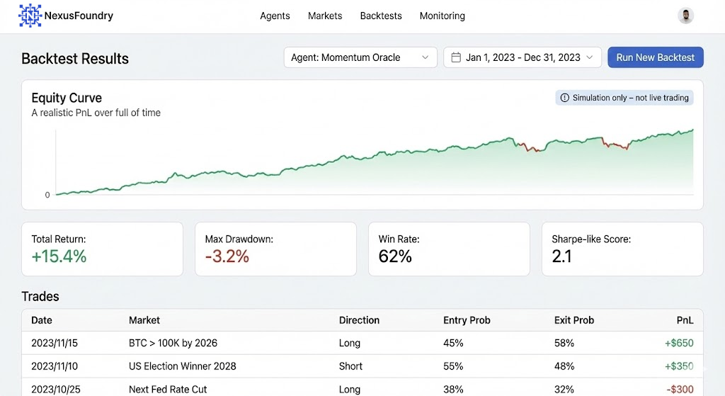The image size is (725, 396).
Task: Go to the Markets page
Action: 325,16
